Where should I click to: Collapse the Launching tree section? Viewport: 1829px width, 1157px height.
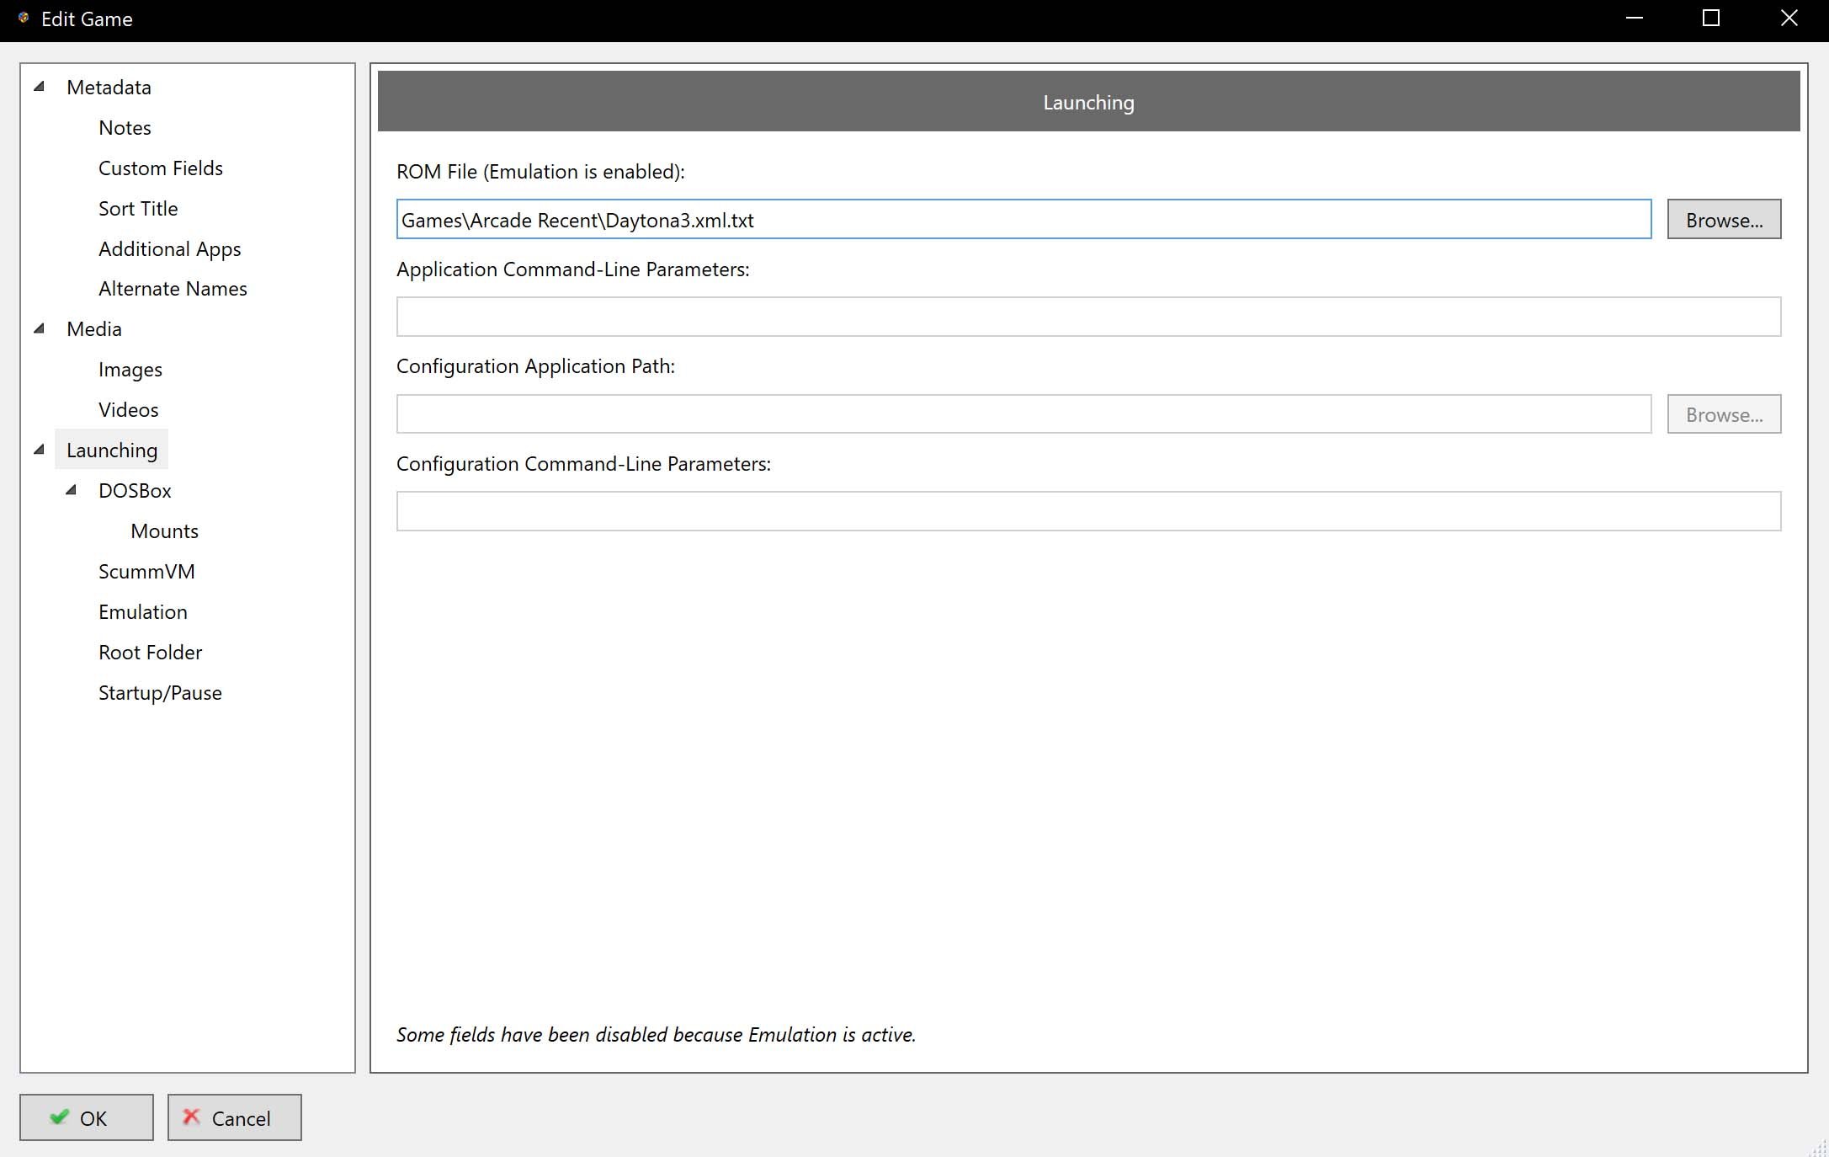point(40,450)
